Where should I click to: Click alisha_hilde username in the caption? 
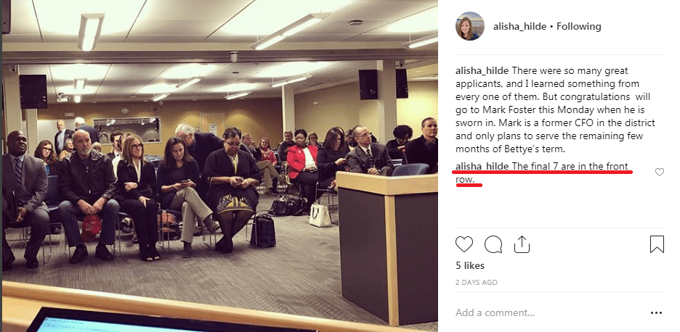[482, 70]
